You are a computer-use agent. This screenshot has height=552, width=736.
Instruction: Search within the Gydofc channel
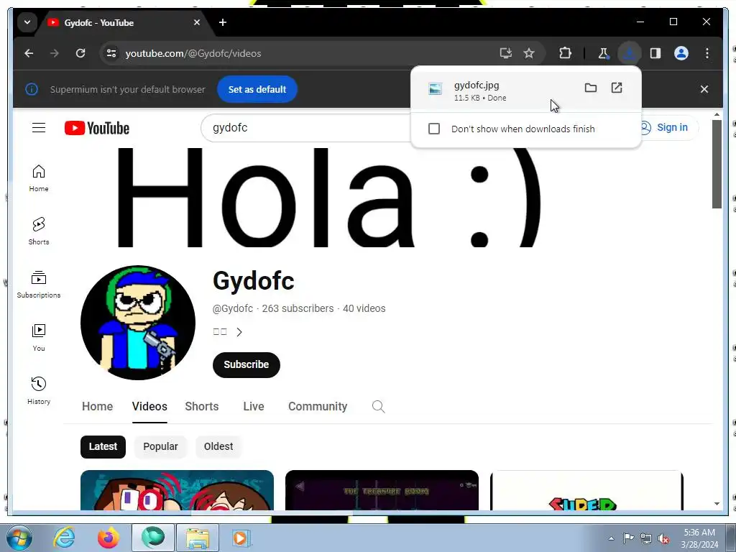click(378, 407)
